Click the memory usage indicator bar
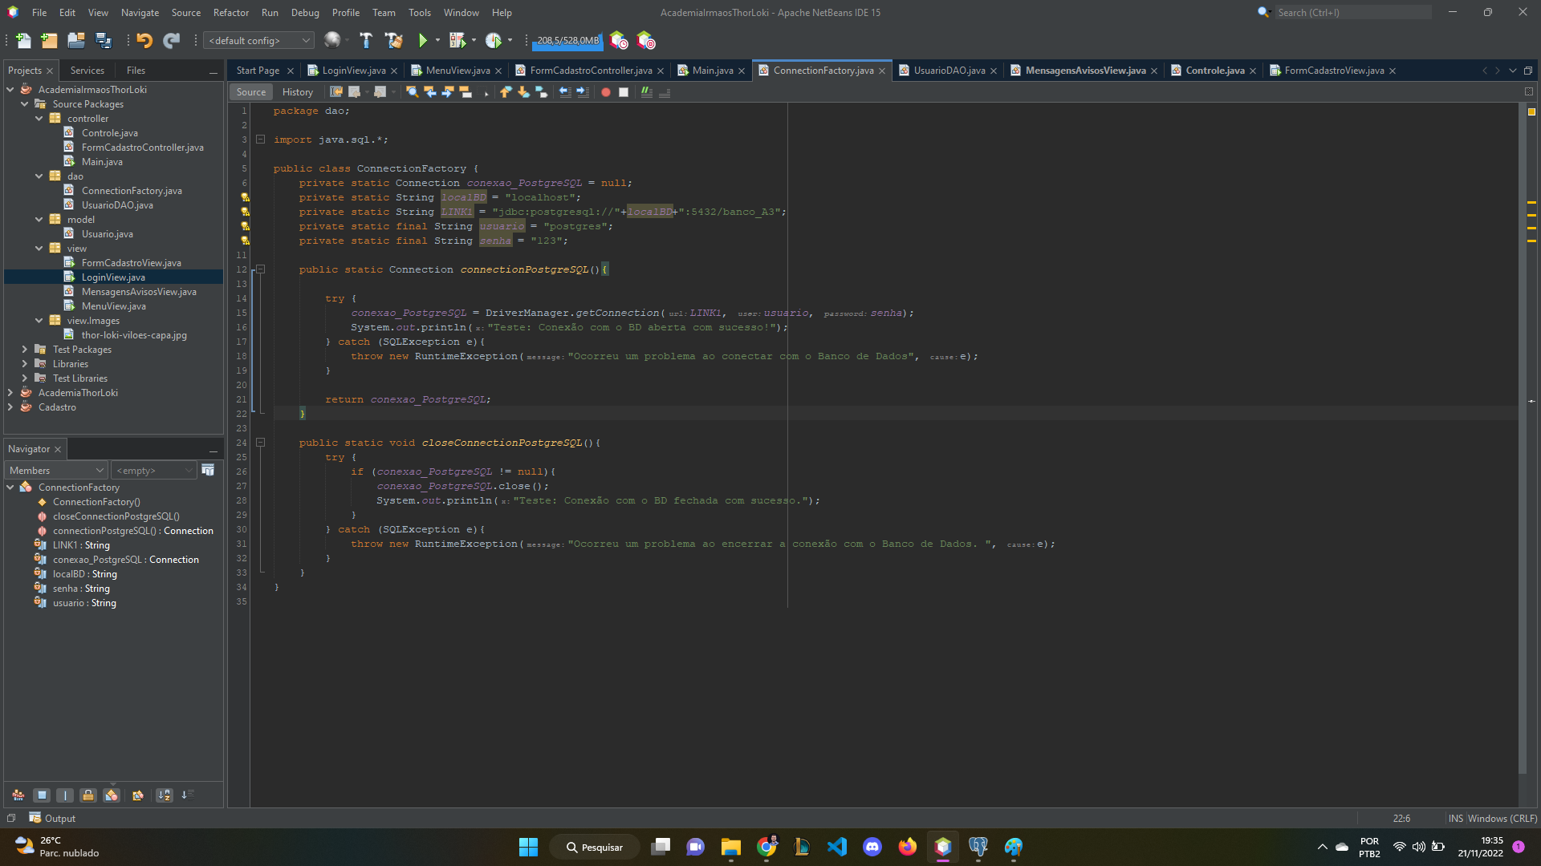 click(567, 40)
